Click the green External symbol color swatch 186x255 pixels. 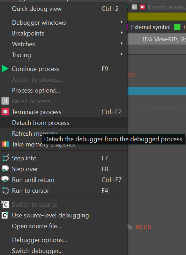tap(177, 27)
